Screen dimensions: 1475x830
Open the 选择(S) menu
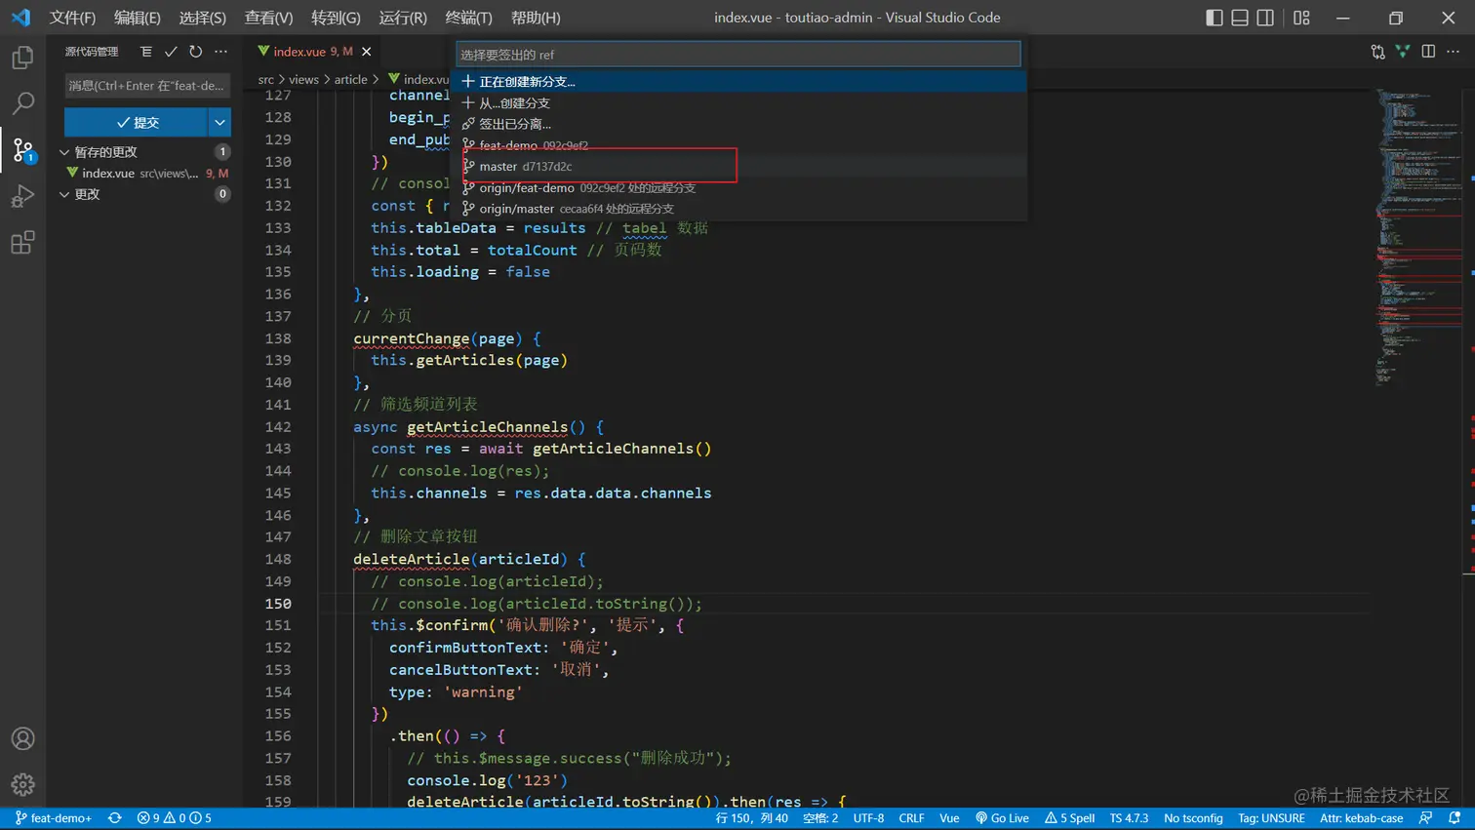(x=203, y=18)
